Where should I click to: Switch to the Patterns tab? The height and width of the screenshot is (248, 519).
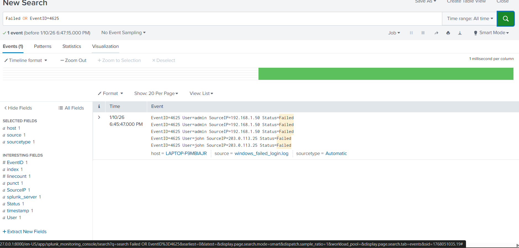[43, 46]
